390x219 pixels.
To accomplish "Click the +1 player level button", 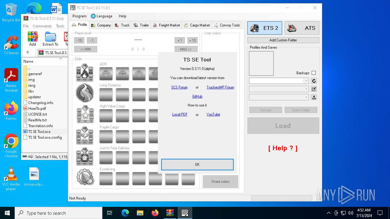I will [180, 40].
